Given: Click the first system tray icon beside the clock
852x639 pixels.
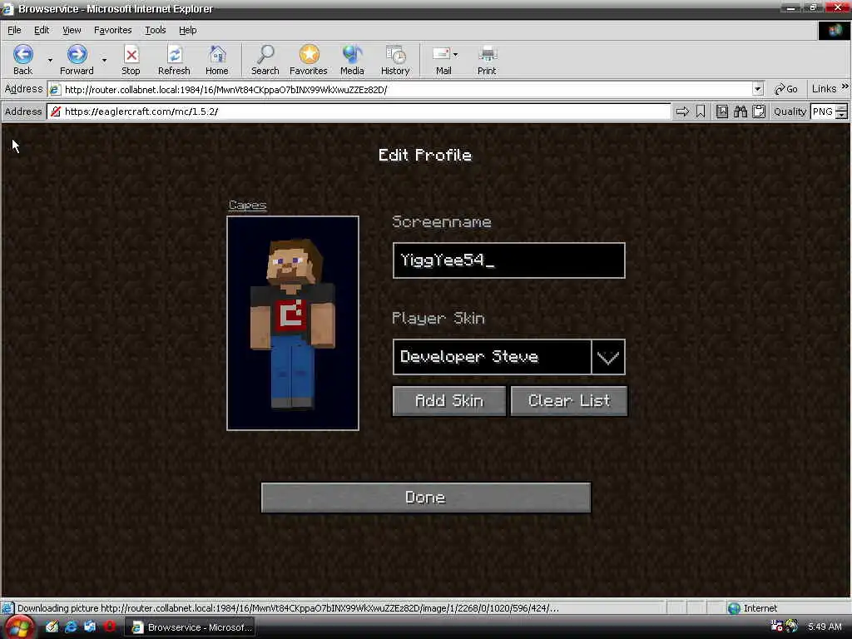Looking at the screenshot, I should [x=777, y=626].
